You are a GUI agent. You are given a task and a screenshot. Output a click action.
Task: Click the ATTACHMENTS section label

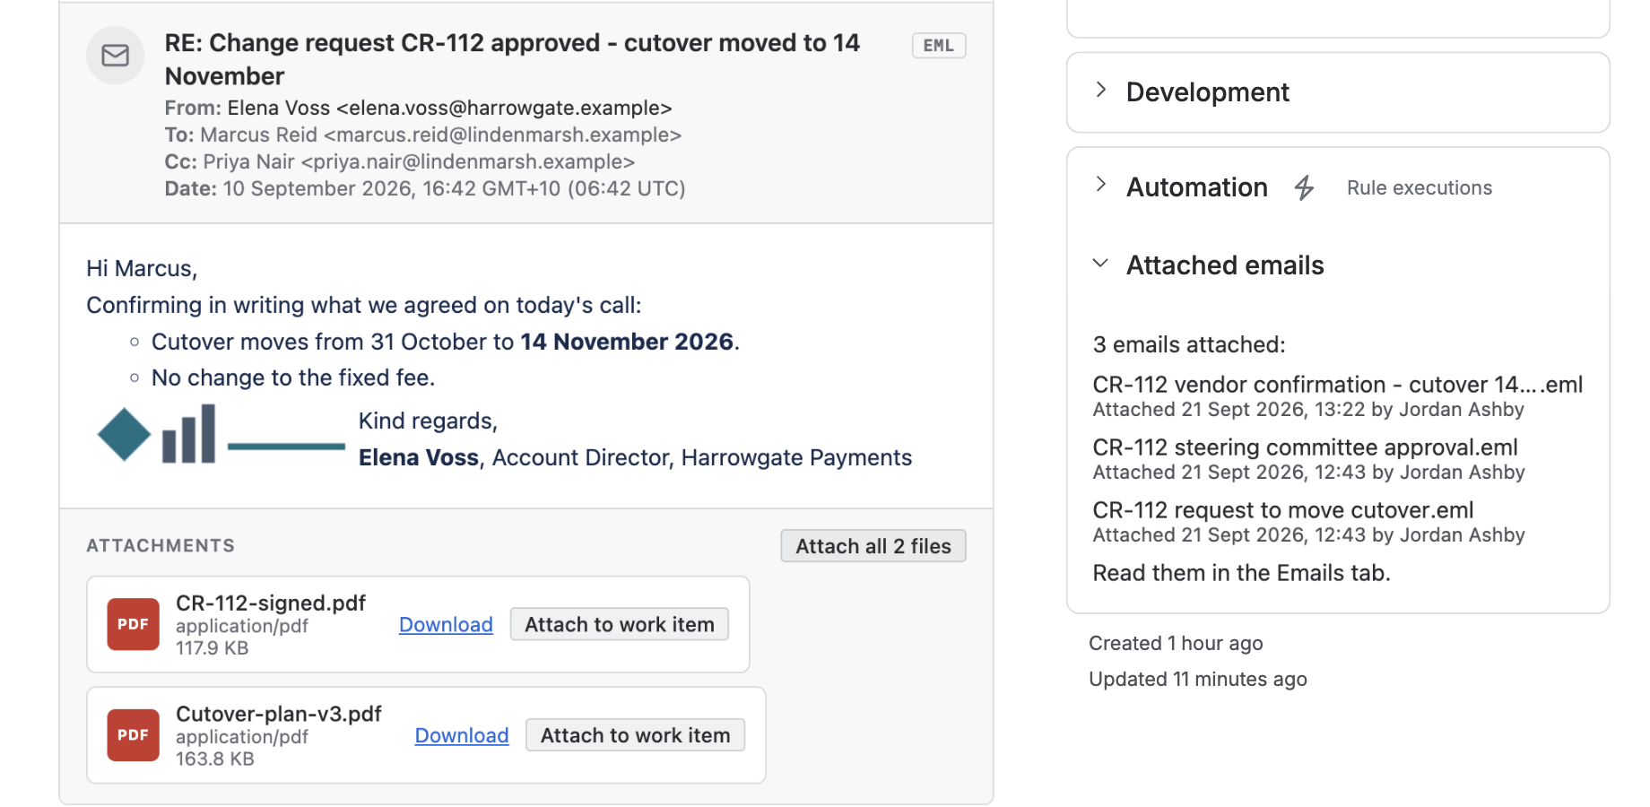coord(161,545)
